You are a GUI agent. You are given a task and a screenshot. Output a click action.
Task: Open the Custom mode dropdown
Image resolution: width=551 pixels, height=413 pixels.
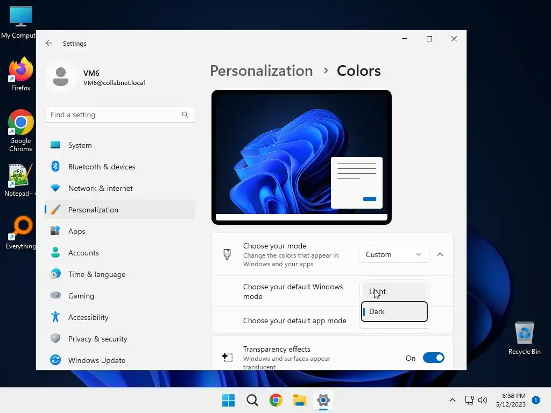pos(394,254)
